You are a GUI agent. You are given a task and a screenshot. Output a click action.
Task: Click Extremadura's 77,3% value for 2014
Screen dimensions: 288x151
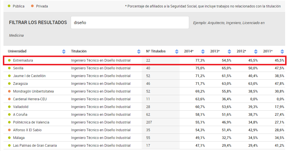pos(200,60)
